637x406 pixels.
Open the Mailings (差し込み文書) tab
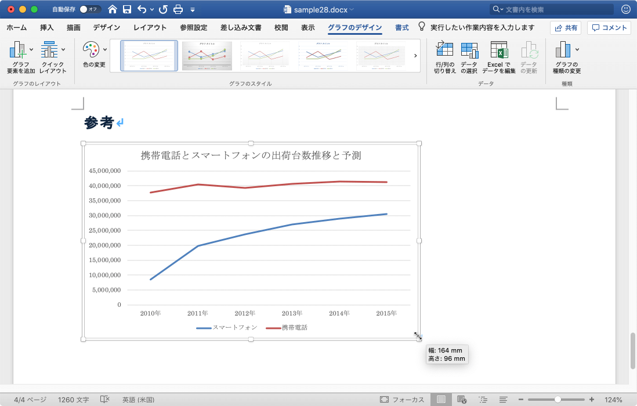tap(241, 27)
